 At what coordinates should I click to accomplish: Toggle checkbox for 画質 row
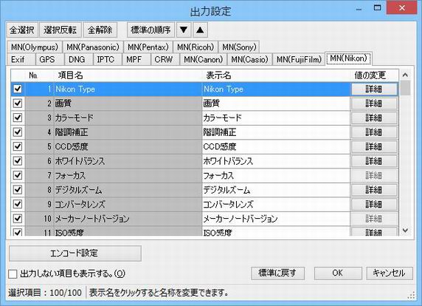[18, 103]
